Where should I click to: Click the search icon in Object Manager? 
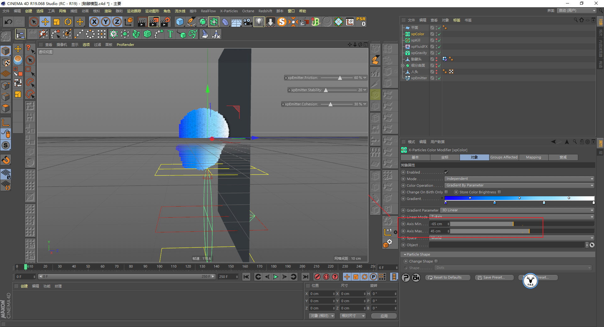click(576, 20)
